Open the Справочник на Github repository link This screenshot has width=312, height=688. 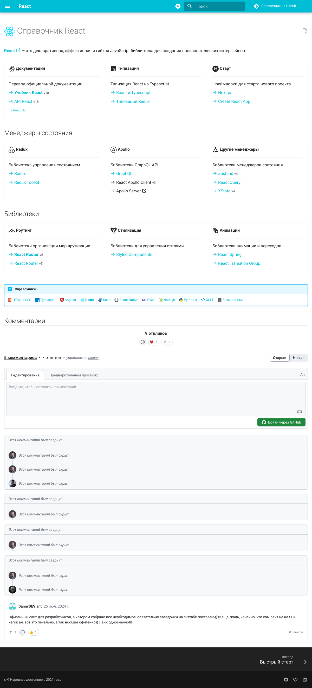pyautogui.click(x=275, y=6)
